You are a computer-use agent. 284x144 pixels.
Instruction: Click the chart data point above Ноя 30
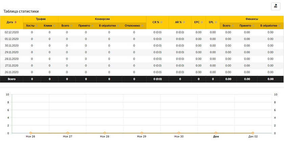point(179,133)
